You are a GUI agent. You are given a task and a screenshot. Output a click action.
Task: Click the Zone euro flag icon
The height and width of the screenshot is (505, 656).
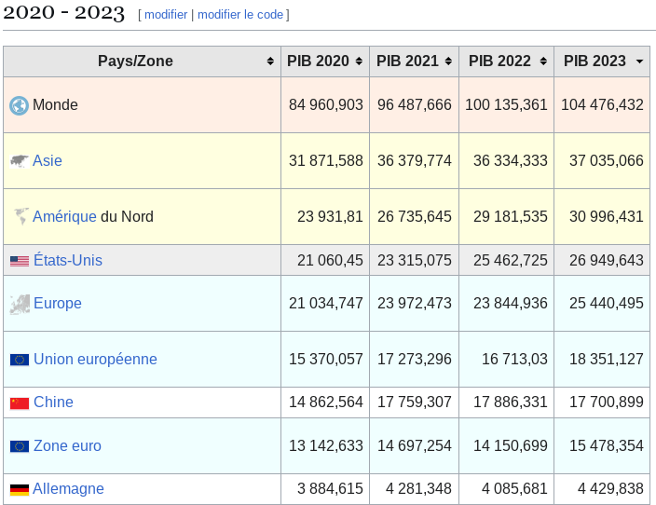pyautogui.click(x=20, y=446)
